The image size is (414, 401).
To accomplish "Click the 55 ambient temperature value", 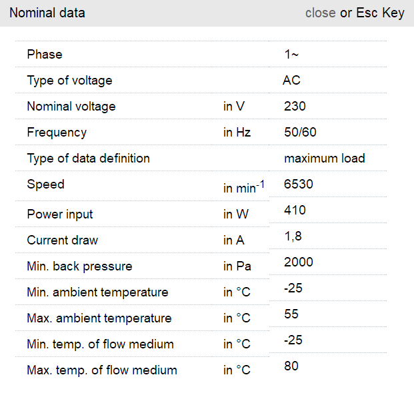I will point(291,314).
